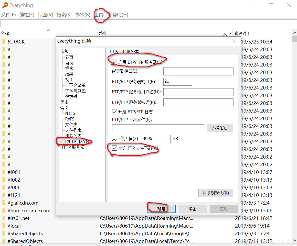Open the 编辑(E) menu

pos(27,15)
